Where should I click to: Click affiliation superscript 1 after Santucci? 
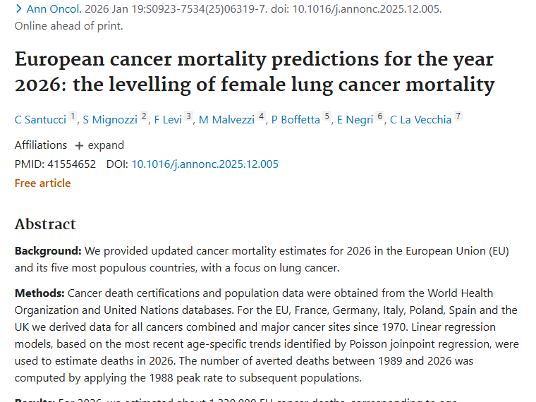(73, 116)
